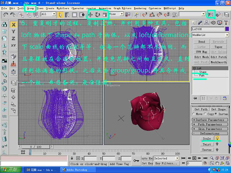The image size is (231, 173).
Task: Expand the Surface Parameters rollout
Action: (x=210, y=120)
